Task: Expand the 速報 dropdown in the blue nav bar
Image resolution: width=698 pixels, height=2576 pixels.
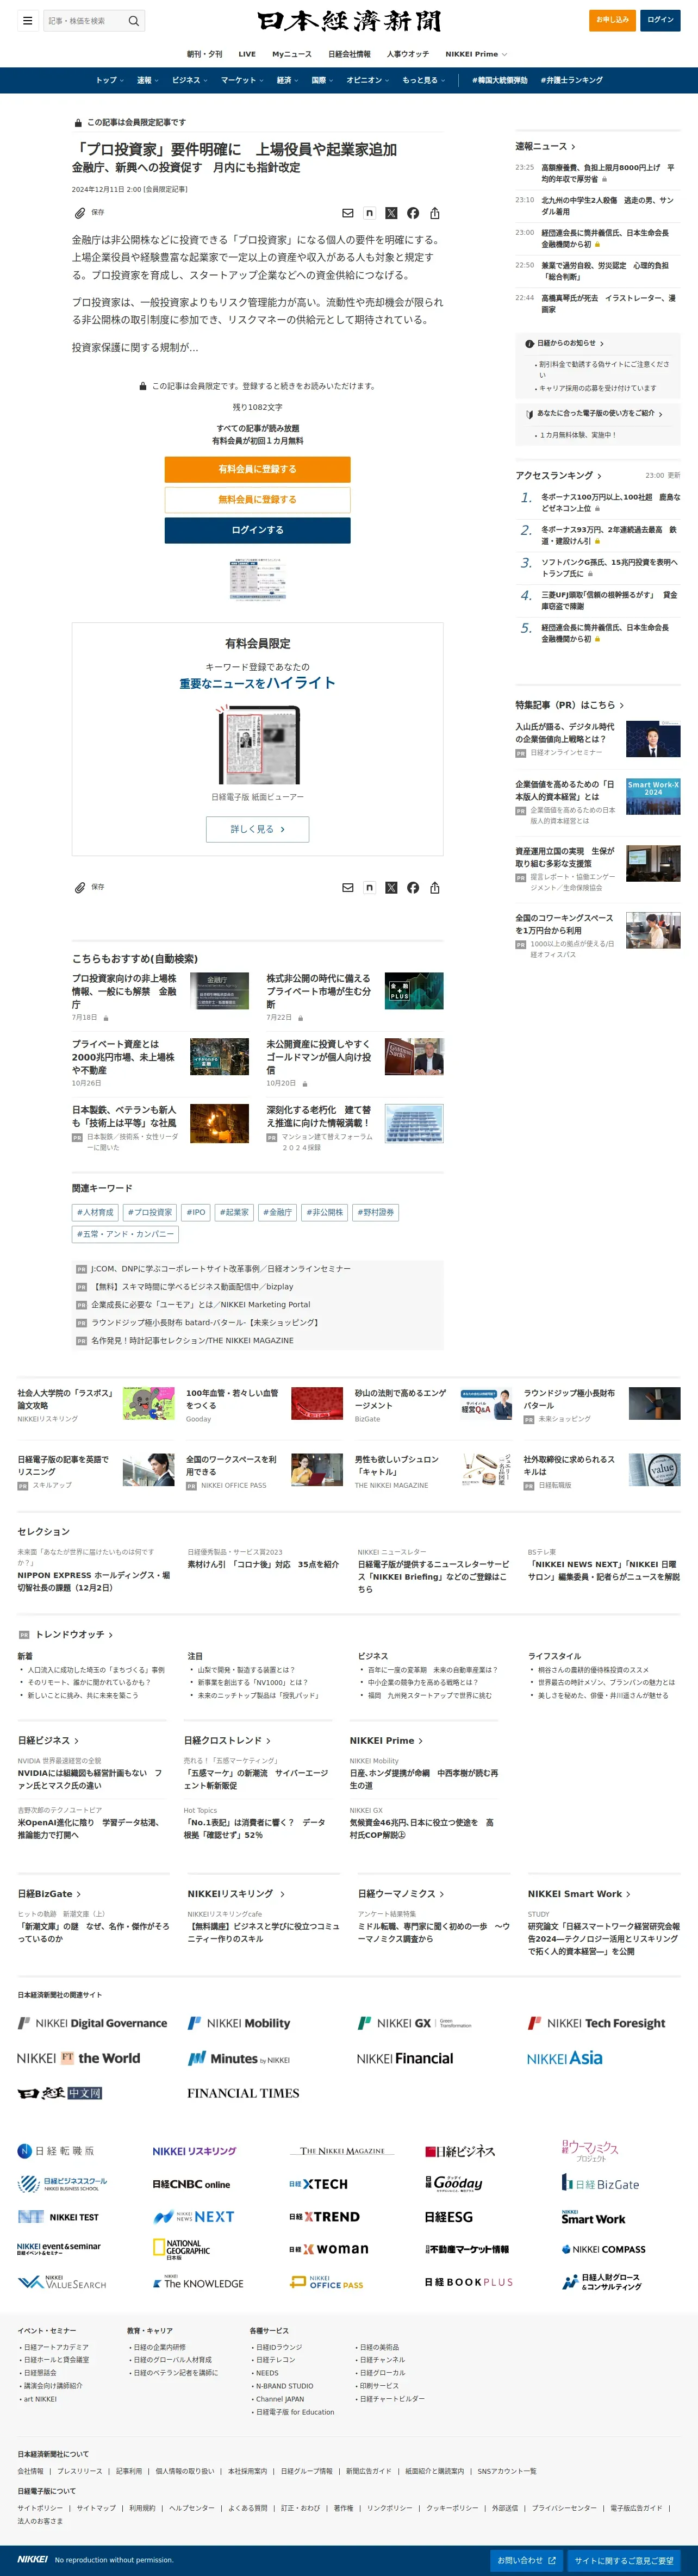Action: pyautogui.click(x=147, y=80)
